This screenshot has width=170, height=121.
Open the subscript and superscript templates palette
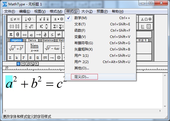[x=44, y=26]
